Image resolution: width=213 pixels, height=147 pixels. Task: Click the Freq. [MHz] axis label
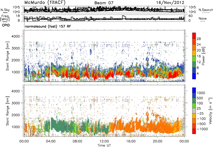(5, 18)
